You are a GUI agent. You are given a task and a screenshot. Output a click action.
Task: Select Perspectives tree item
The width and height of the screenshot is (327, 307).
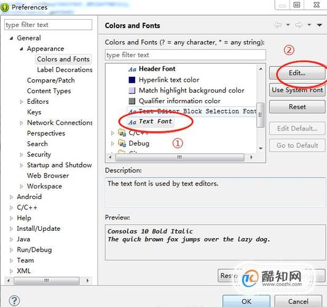46,133
